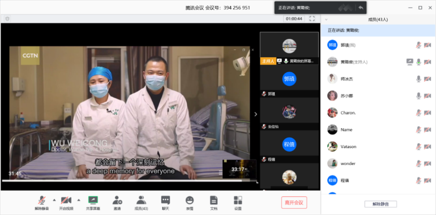
Task: Select member named Name
Action: click(378, 130)
